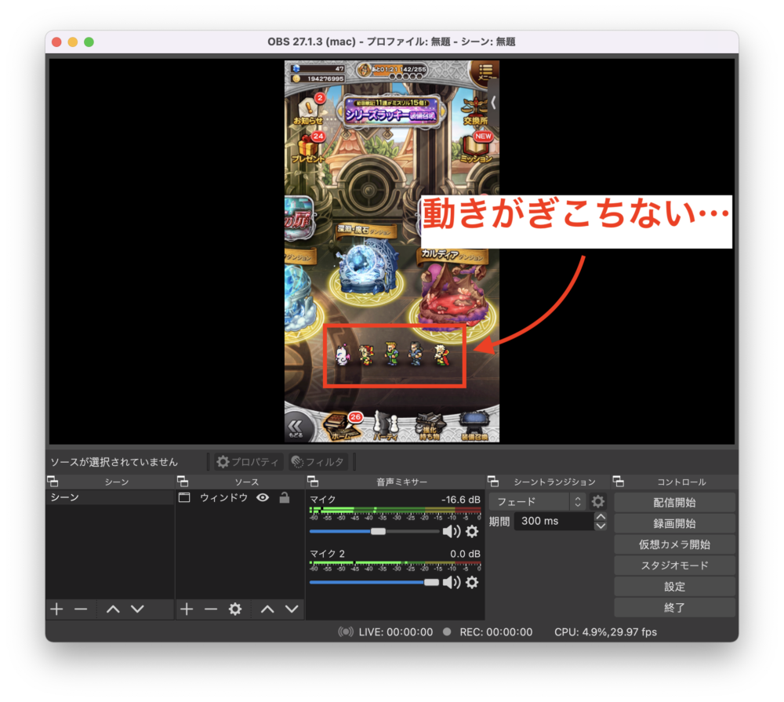The height and width of the screenshot is (702, 784).
Task: Open the フェード transition dropdown
Action: click(537, 501)
